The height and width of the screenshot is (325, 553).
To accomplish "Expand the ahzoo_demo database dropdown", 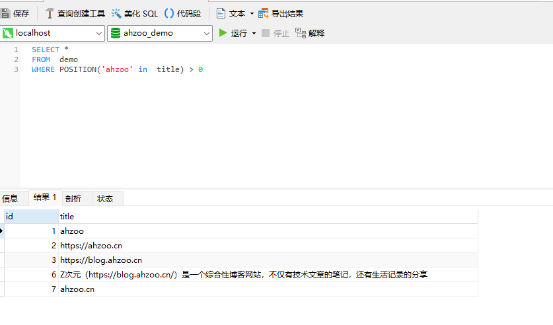I will pos(206,33).
